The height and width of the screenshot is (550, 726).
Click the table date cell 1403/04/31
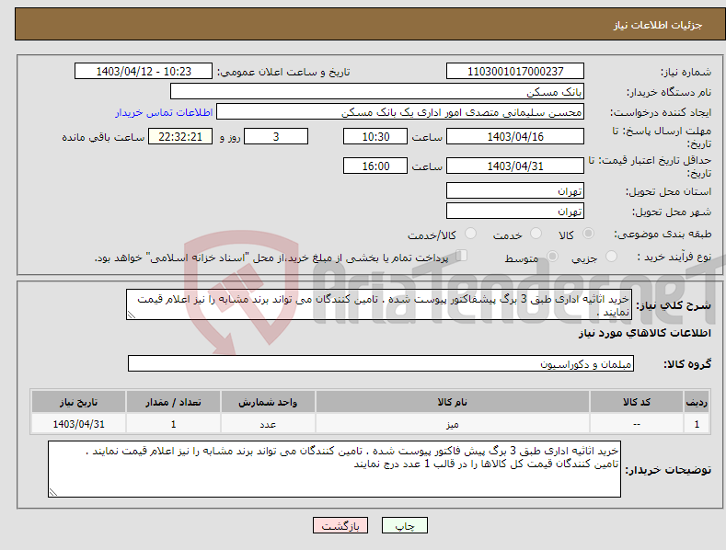(x=78, y=424)
